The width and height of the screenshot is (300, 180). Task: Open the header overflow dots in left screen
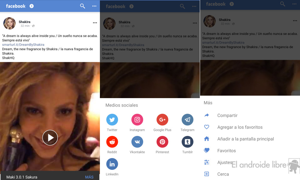[94, 6]
